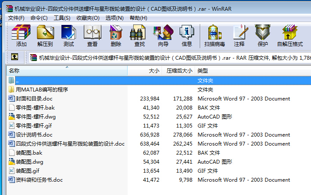Click the 查找 (Find) binoculars icon
The image size is (311, 195).
point(137,32)
